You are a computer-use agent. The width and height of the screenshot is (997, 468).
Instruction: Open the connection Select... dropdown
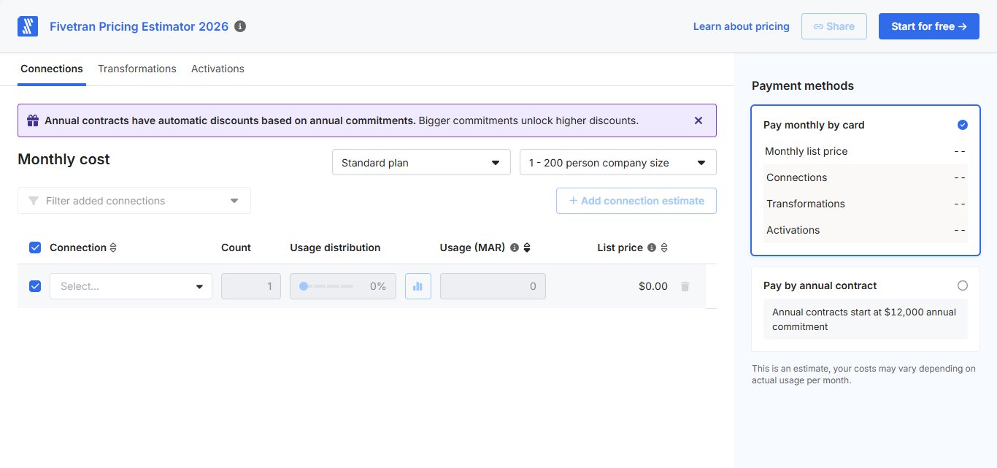(x=131, y=286)
